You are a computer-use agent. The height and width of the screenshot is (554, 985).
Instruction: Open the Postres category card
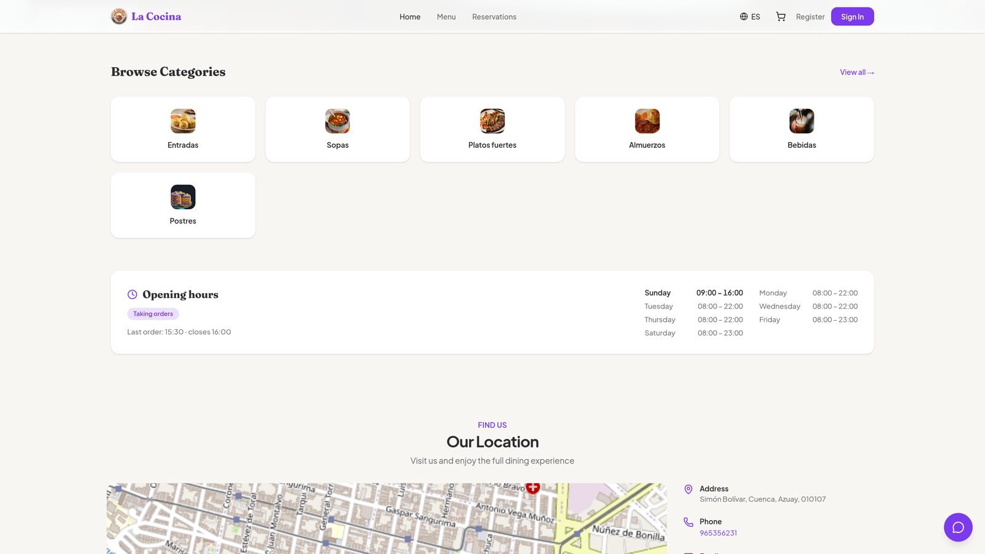pos(183,205)
